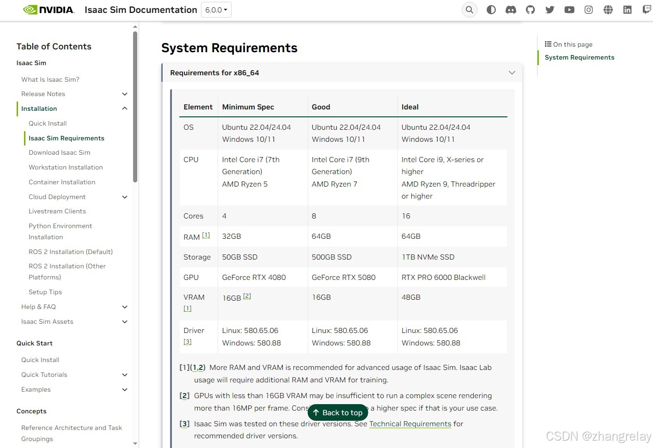Open the LinkedIn icon link
The image size is (653, 448).
pos(628,10)
